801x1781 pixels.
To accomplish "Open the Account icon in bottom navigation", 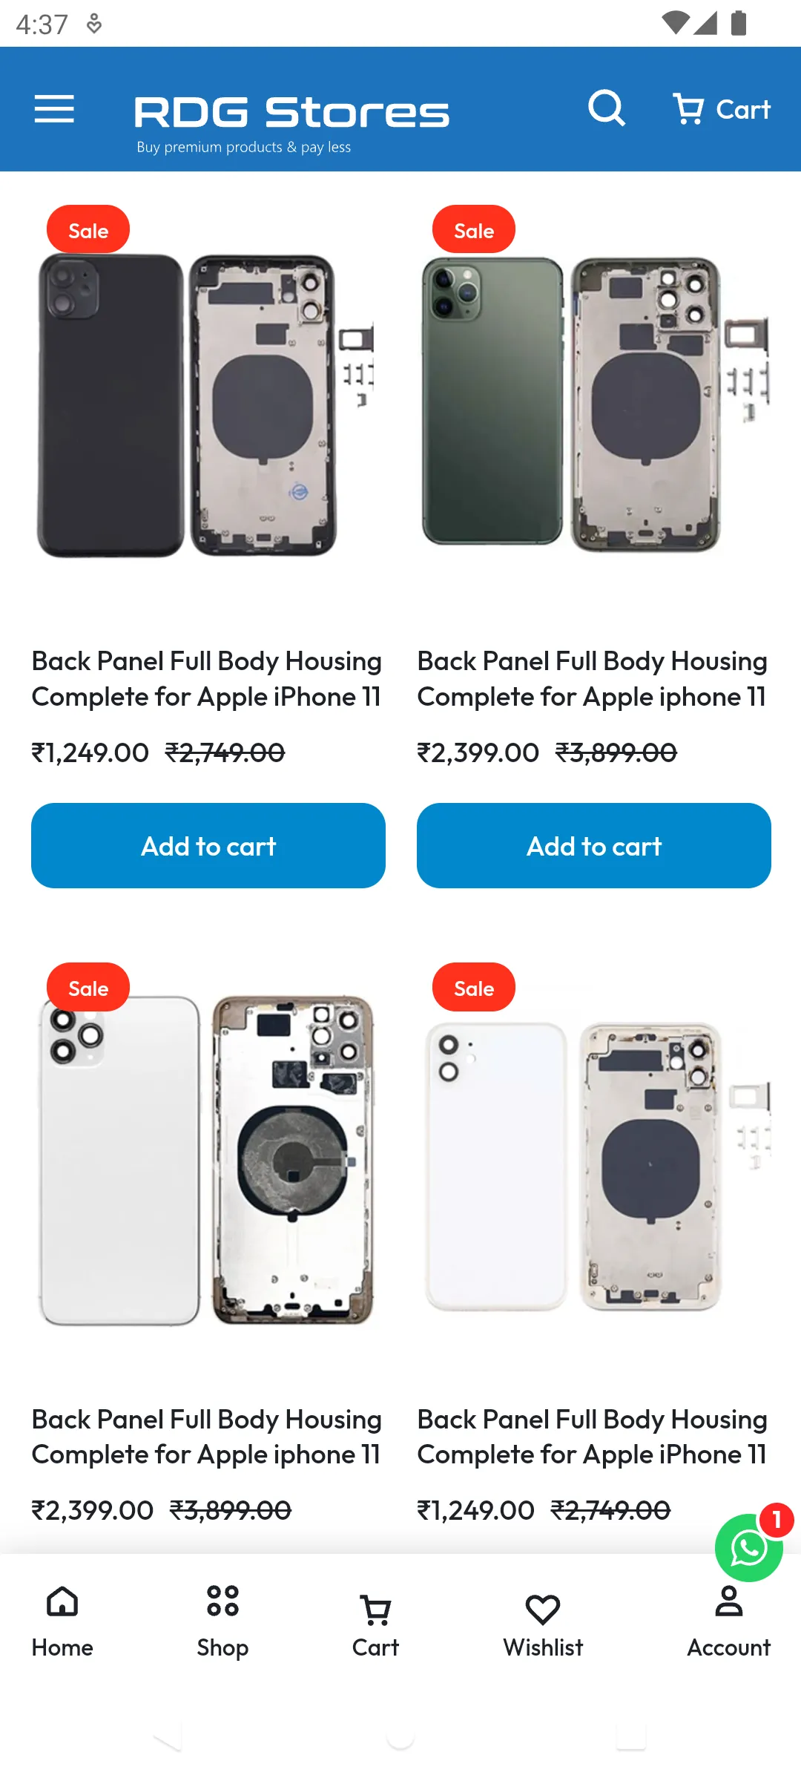I will (x=728, y=1625).
